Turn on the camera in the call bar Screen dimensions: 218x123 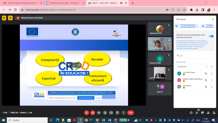[93, 112]
